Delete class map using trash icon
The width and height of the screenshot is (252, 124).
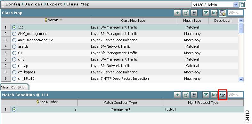click(x=194, y=13)
